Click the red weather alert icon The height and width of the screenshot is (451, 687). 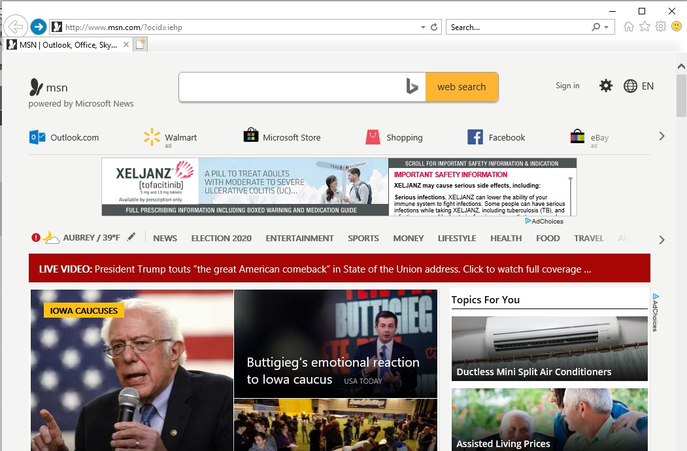(36, 237)
